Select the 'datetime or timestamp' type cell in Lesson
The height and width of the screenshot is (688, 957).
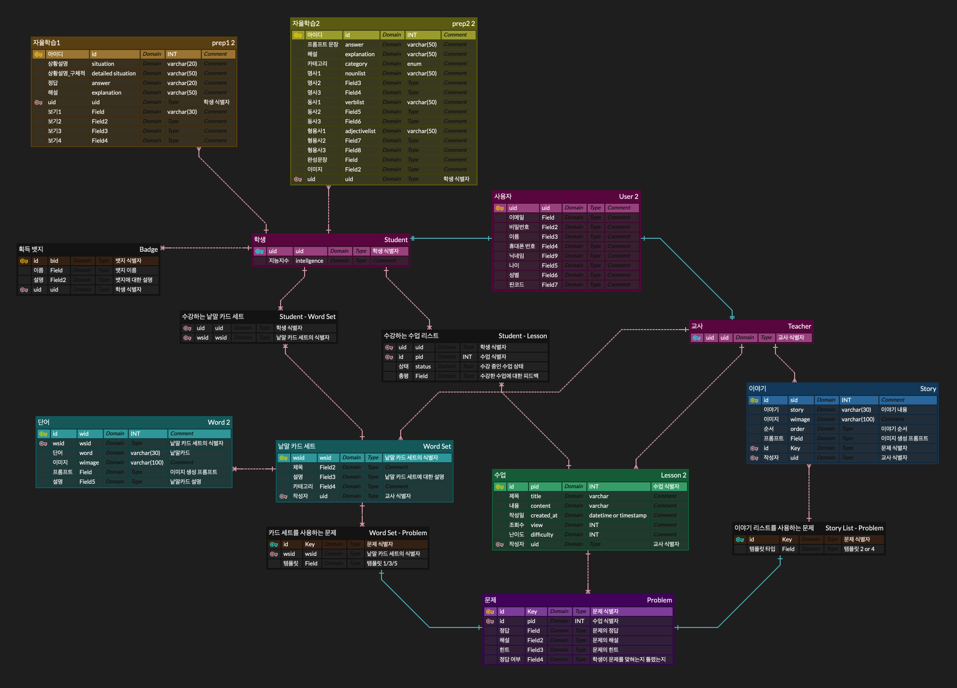coord(618,516)
